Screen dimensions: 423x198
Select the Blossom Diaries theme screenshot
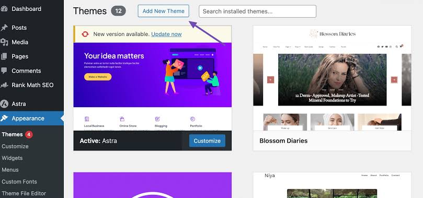(332, 78)
